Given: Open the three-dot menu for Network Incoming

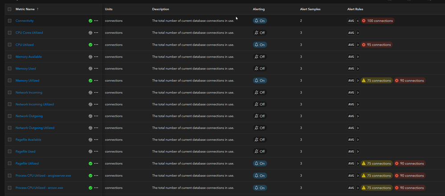Looking at the screenshot, I should (96, 92).
